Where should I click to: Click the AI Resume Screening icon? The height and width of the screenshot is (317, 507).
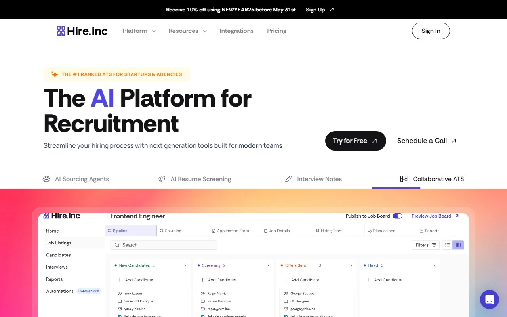[162, 179]
